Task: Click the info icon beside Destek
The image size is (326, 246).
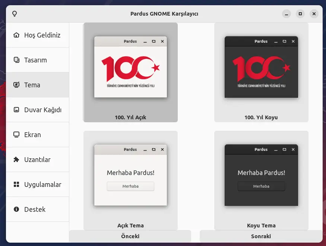Action: tap(16, 209)
